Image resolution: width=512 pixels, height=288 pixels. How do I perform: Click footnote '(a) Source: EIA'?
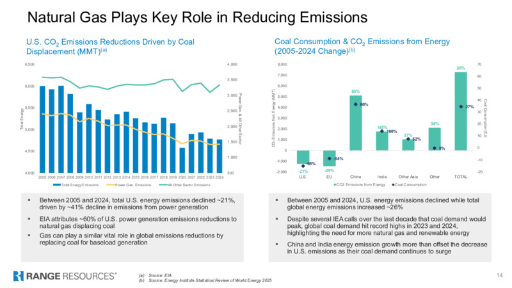155,275
